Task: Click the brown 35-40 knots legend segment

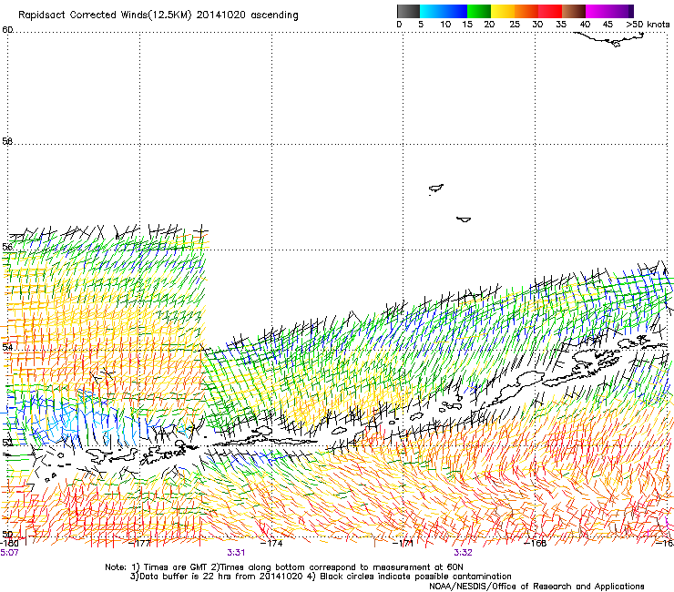Action: point(574,11)
